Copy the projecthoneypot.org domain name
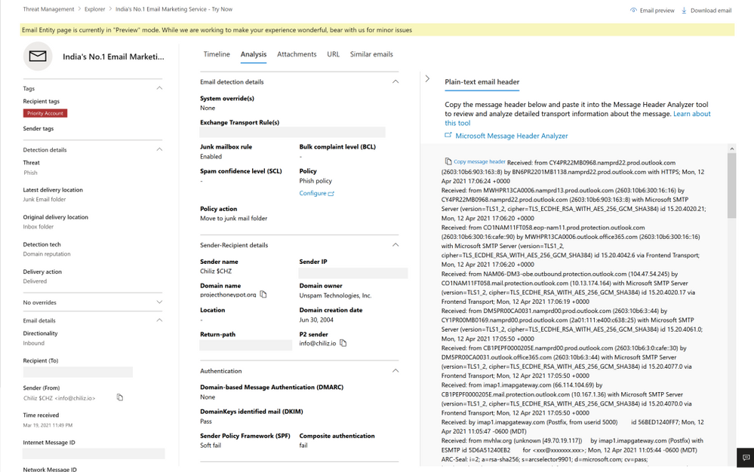 click(263, 295)
